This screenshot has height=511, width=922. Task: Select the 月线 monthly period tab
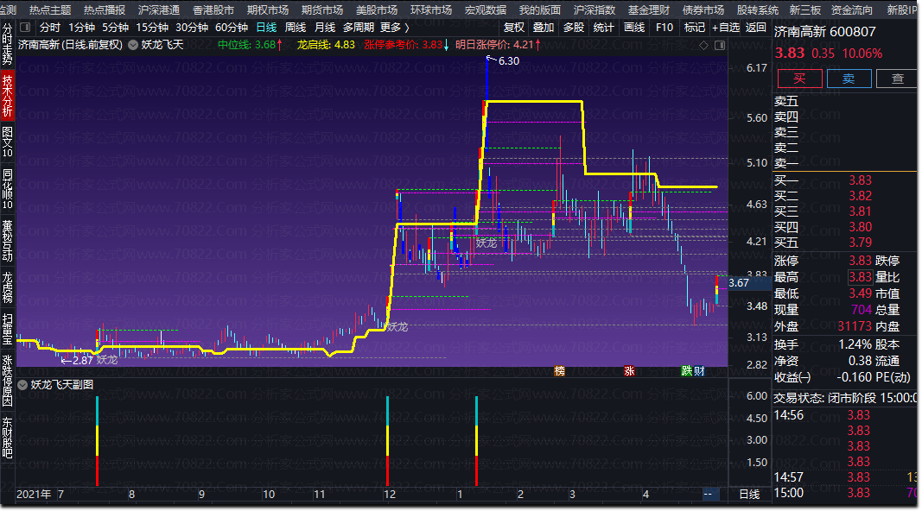(325, 28)
